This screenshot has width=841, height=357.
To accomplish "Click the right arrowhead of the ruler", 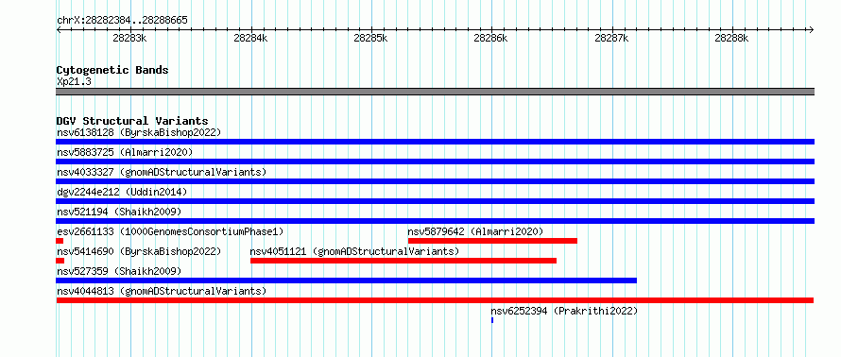I will click(x=812, y=30).
